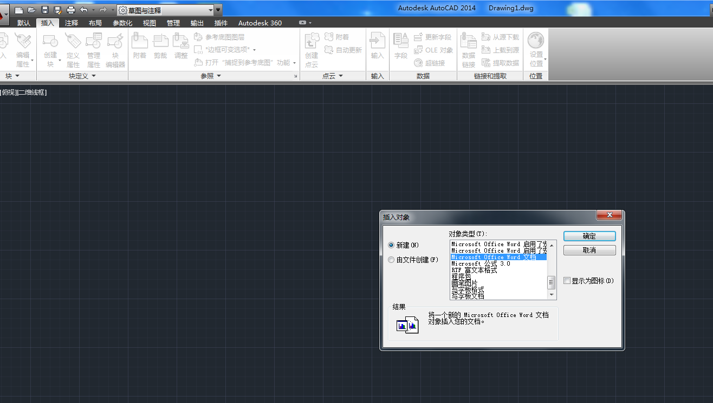Switch to the 管理 ribbon tab
713x403 pixels.
click(173, 23)
